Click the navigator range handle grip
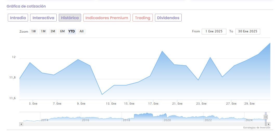 pos(266,117)
